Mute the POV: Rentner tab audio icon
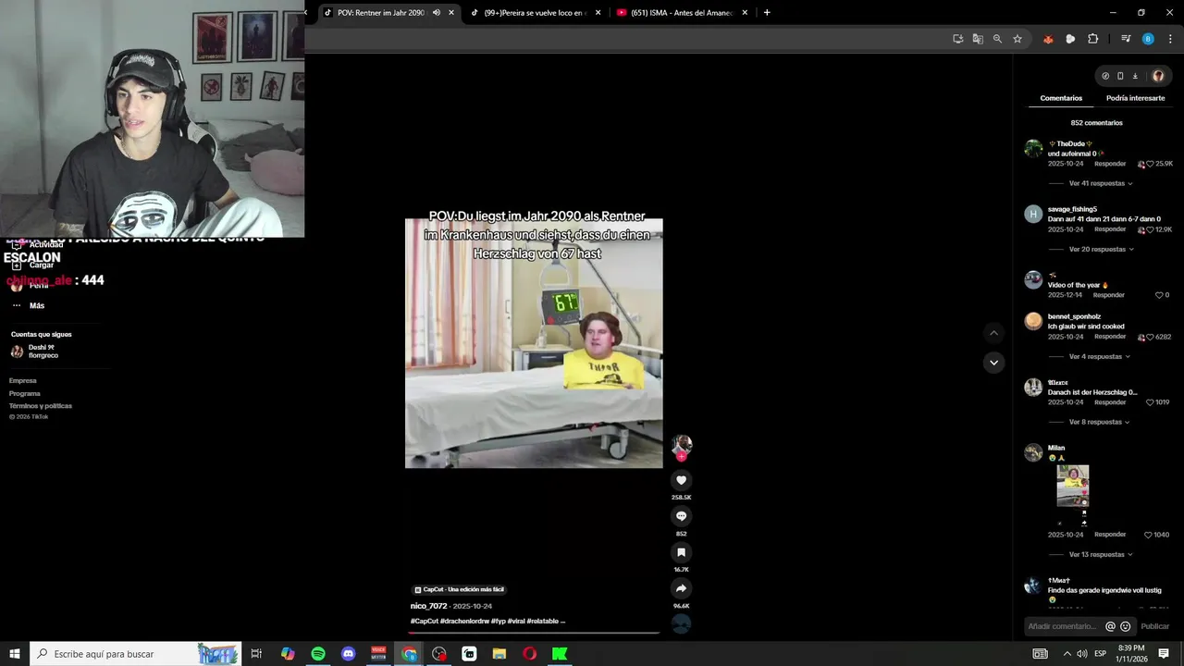 437,13
